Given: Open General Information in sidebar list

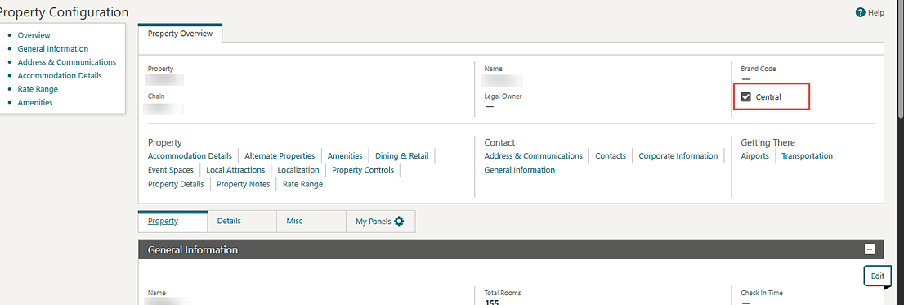Looking at the screenshot, I should 53,48.
